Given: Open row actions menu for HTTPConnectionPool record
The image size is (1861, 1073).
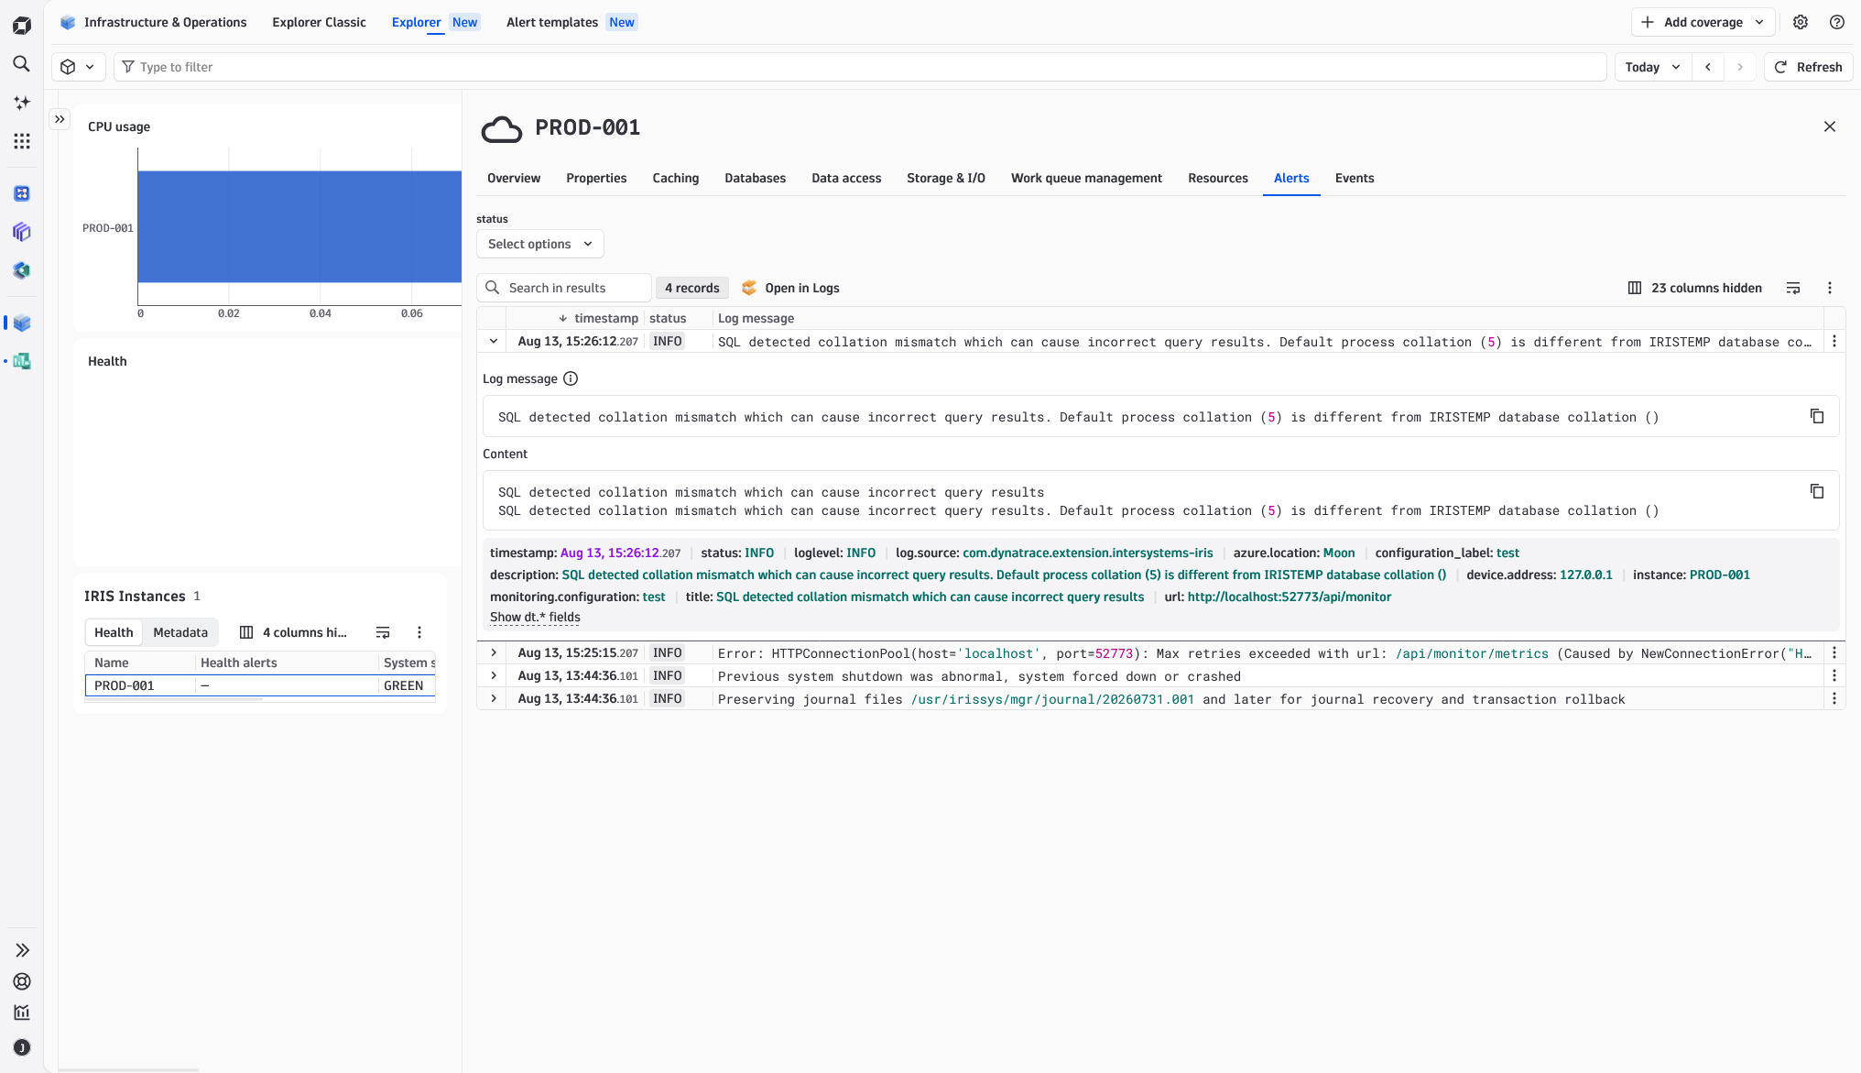Looking at the screenshot, I should point(1834,652).
